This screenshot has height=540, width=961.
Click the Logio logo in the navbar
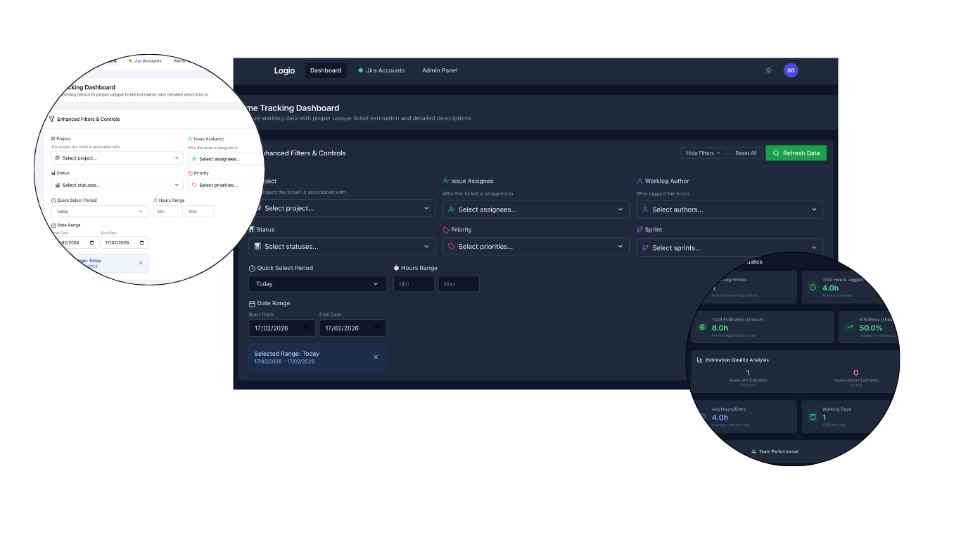point(284,70)
